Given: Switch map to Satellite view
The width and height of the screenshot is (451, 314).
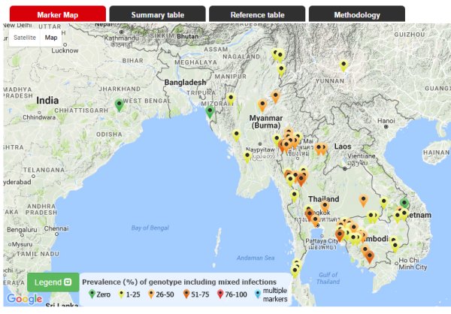Looking at the screenshot, I should (x=25, y=38).
